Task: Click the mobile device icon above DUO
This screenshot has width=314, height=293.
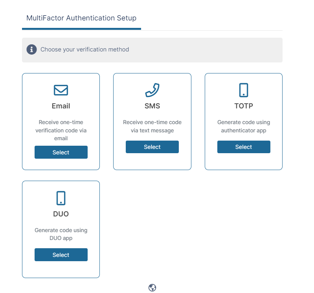Action: click(61, 198)
